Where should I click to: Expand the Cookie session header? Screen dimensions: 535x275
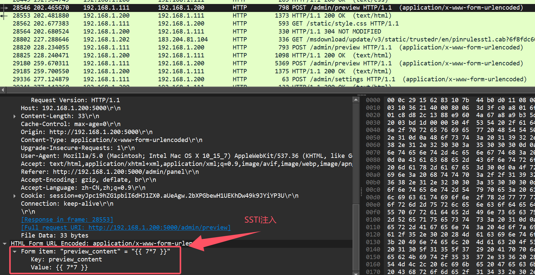[x=14, y=196]
